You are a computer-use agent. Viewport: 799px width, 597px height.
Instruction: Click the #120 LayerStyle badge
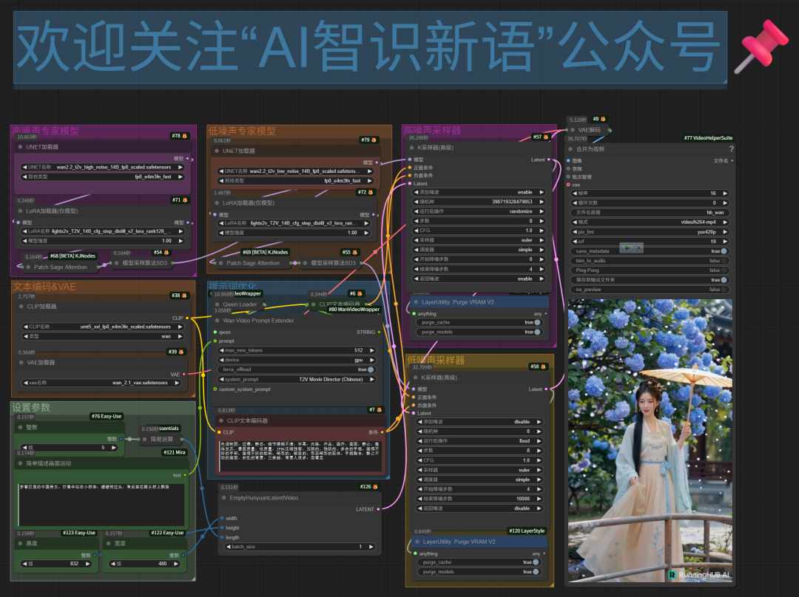(x=527, y=531)
